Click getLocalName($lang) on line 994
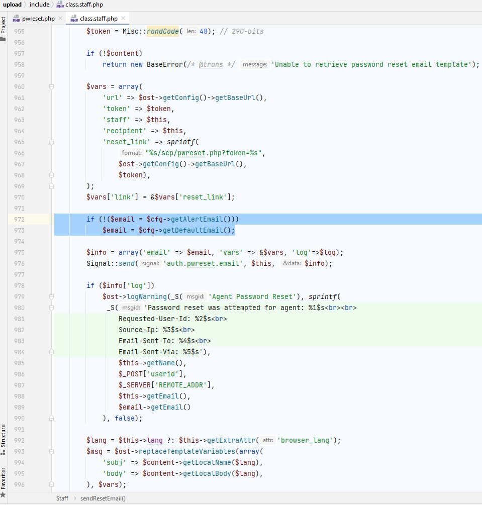 pos(221,462)
